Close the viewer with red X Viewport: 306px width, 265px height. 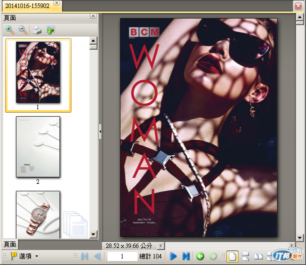point(298,6)
